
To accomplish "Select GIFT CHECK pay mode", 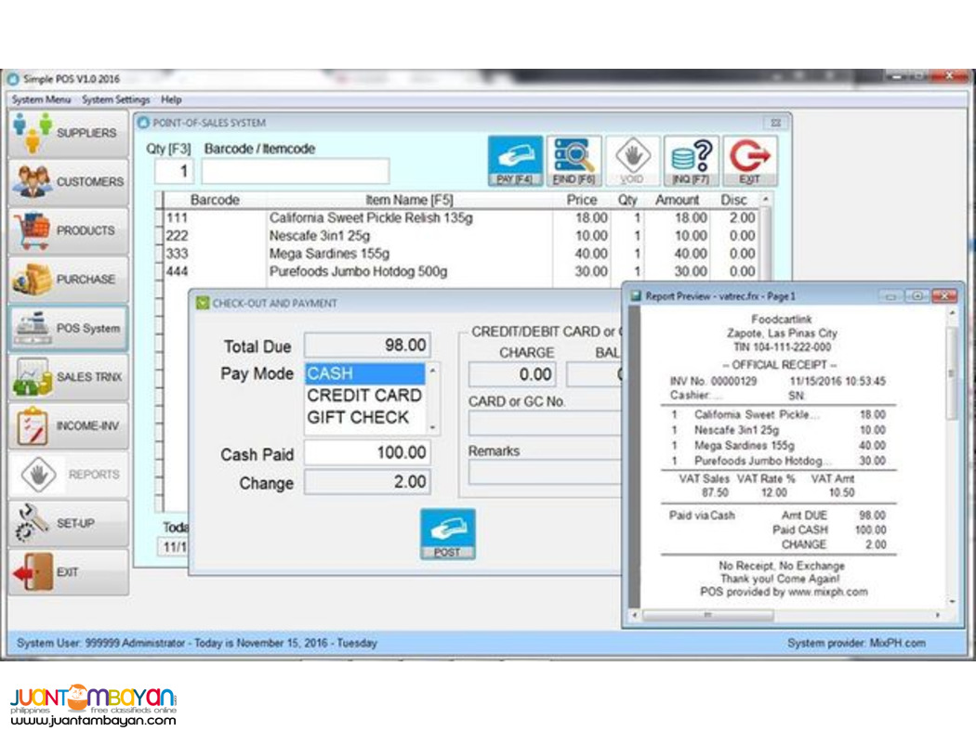I will click(364, 417).
